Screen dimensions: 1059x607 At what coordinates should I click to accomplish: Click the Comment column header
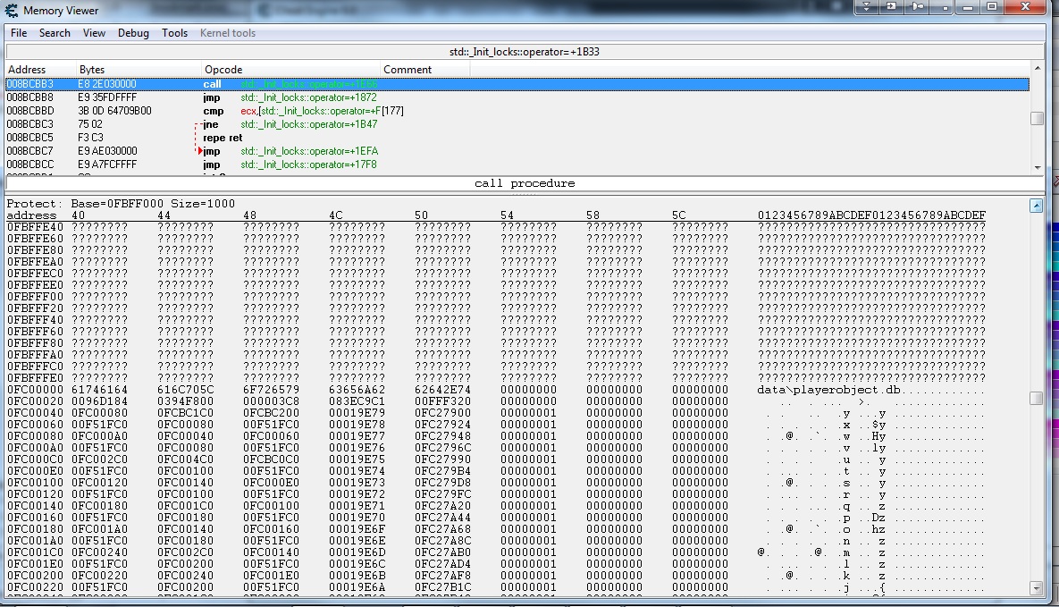pos(408,70)
